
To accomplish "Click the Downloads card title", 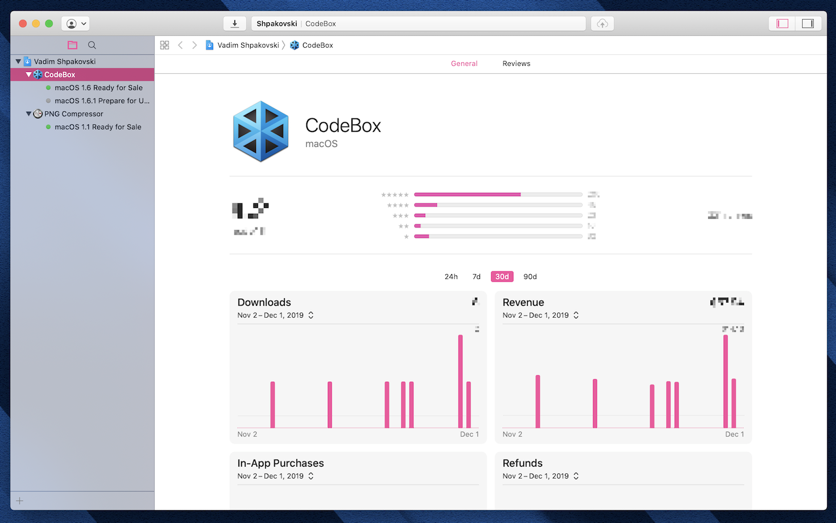I will [264, 302].
